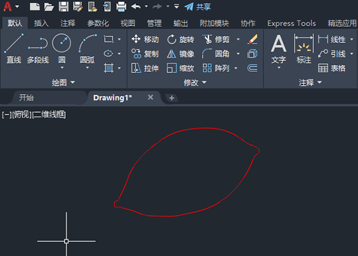This screenshot has height=256, width=358.
Task: Activate the Mirror (镜像) tool
Action: pos(180,54)
